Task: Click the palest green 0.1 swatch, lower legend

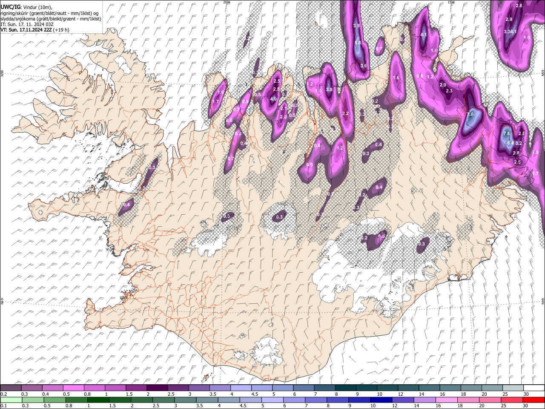Action: point(11,400)
